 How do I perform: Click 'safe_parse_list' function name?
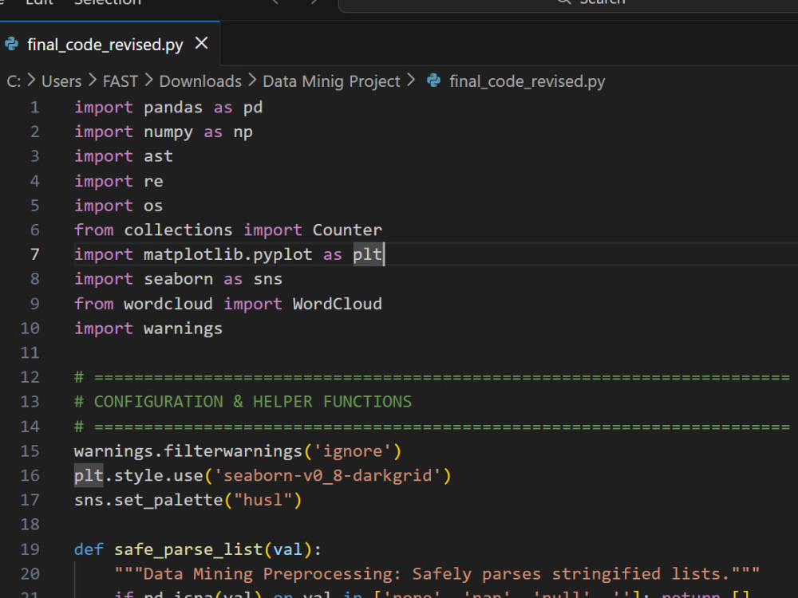(188, 549)
